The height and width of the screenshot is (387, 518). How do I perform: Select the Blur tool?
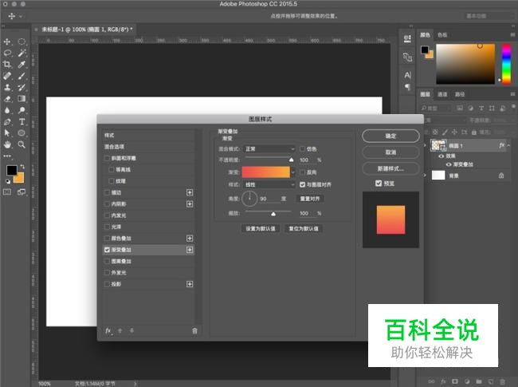click(7, 110)
